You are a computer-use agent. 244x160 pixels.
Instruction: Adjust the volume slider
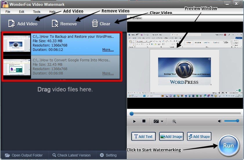tap(232, 121)
